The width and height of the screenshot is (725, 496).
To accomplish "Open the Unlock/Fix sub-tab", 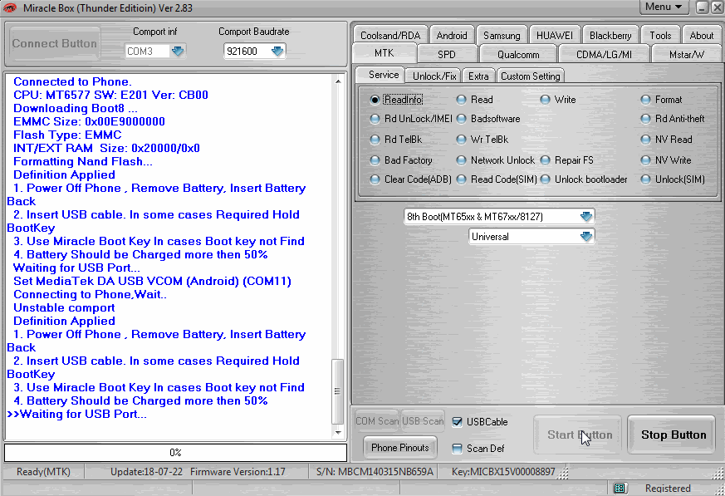I will coord(434,76).
